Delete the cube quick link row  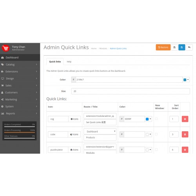coord(185,134)
